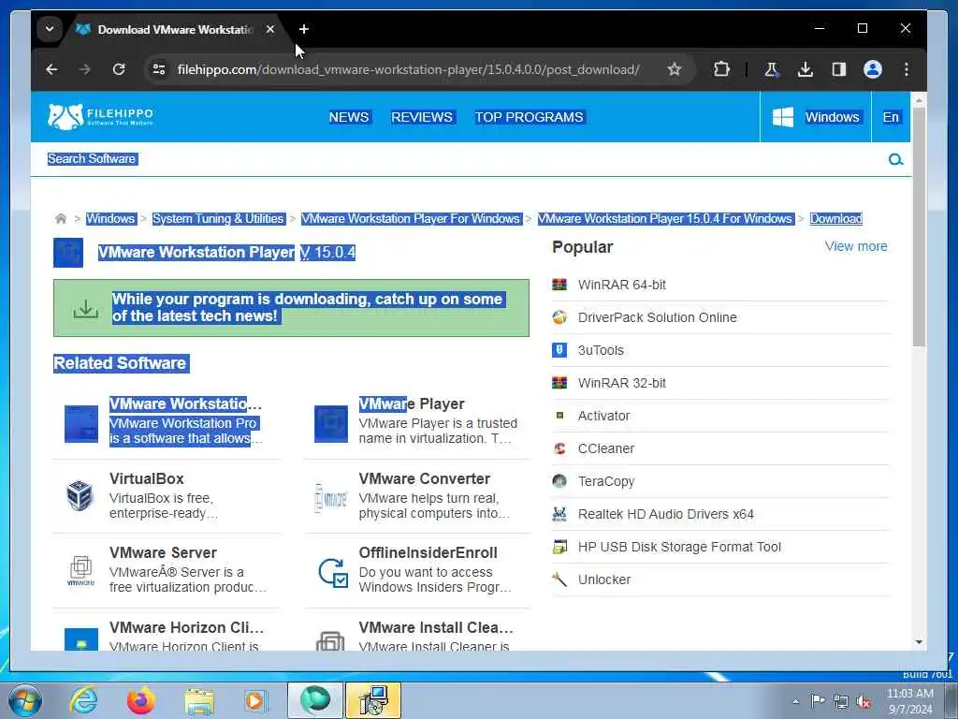The height and width of the screenshot is (719, 958).
Task: Open the Windows platform selector
Action: click(816, 117)
